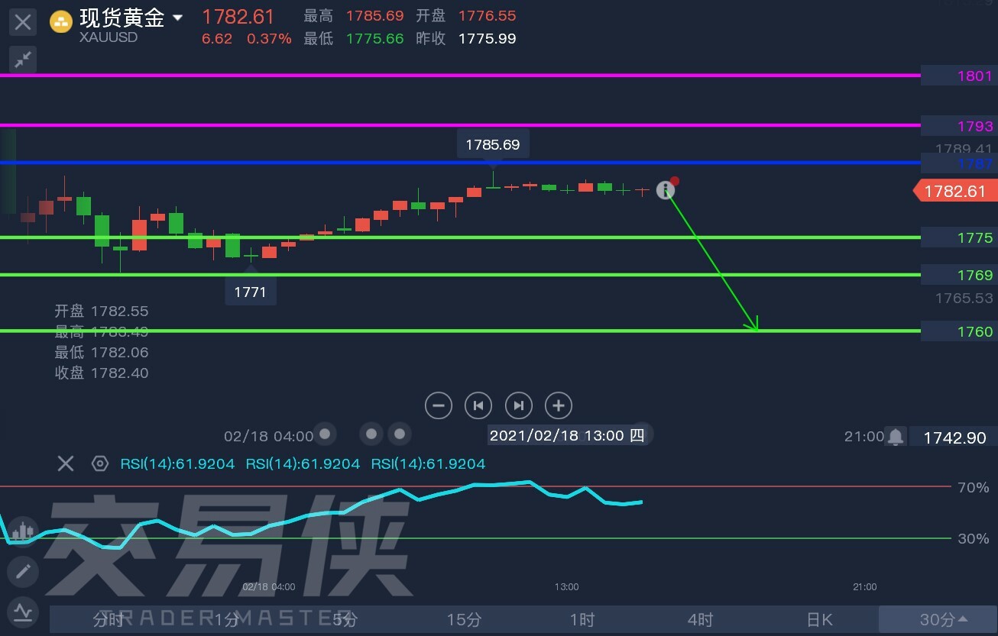The image size is (998, 636).
Task: Switch to the 日K timeframe tab
Action: click(819, 619)
